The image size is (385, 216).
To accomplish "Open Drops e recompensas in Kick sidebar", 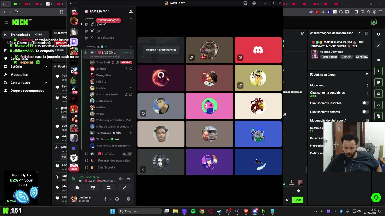I will [27, 91].
